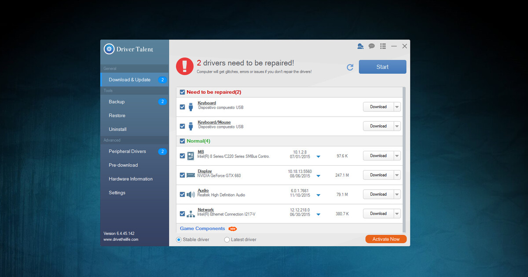Expand the Download dropdown arrow for Keyboard
Image resolution: width=528 pixels, height=277 pixels.
pyautogui.click(x=397, y=107)
